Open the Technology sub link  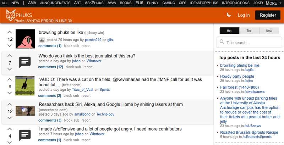click(x=105, y=114)
